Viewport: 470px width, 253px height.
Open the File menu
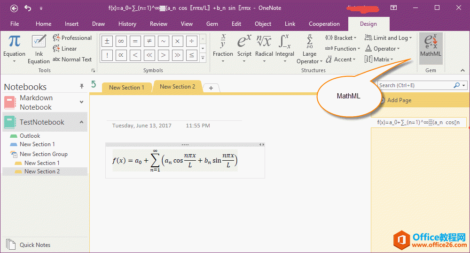click(15, 24)
